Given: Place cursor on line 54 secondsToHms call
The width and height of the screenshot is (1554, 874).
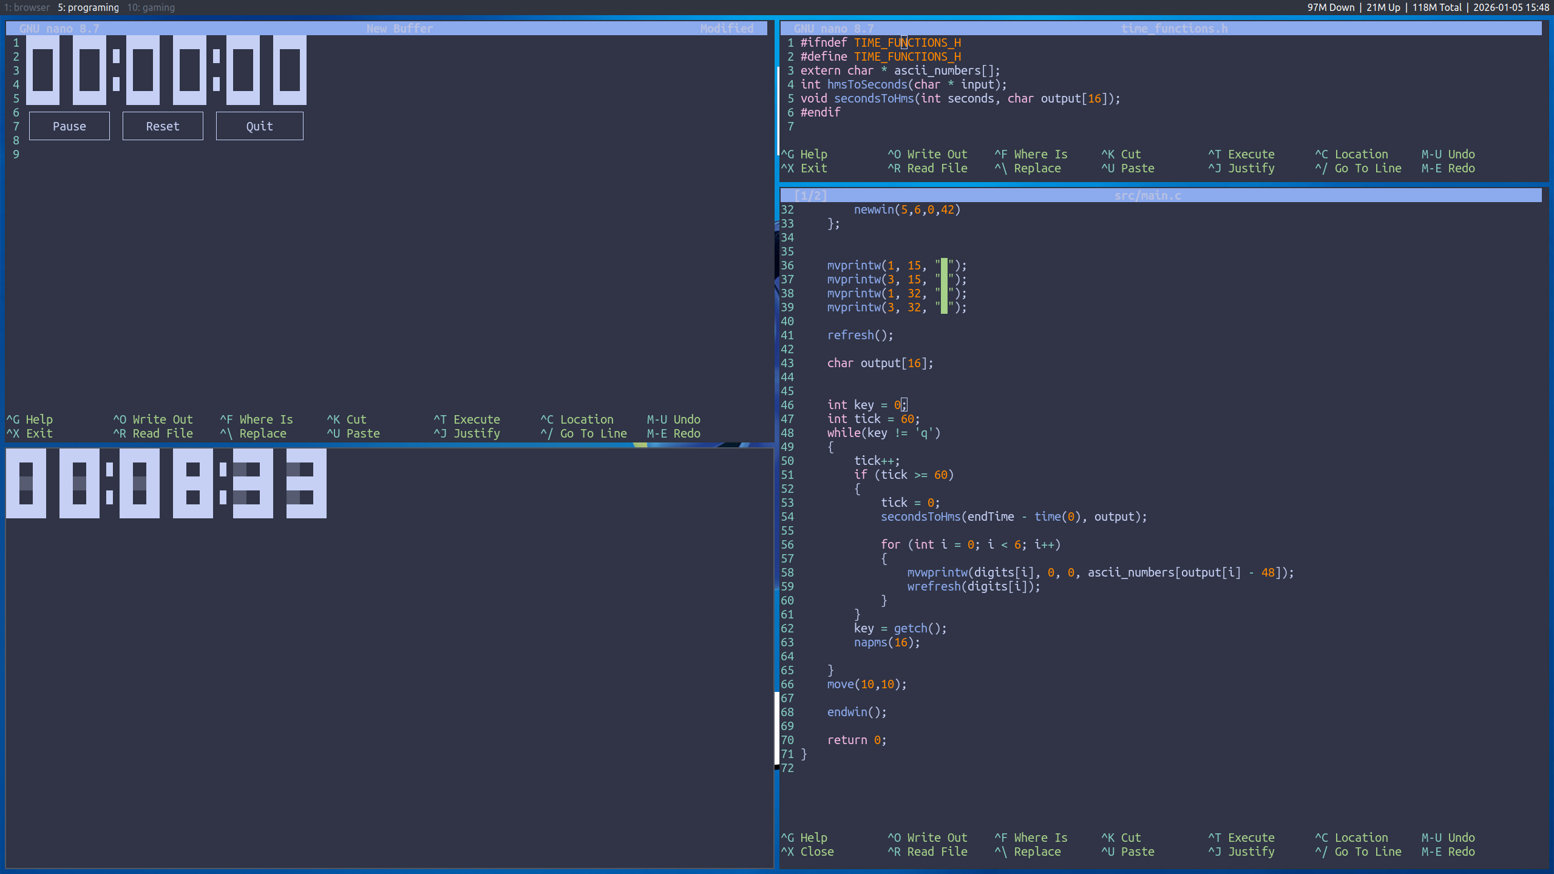Looking at the screenshot, I should click(921, 517).
